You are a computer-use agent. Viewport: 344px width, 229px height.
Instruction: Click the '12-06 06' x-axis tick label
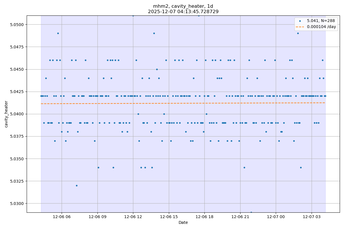coord(62,217)
